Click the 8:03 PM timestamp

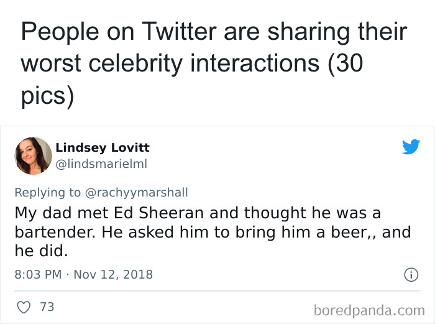pos(37,274)
